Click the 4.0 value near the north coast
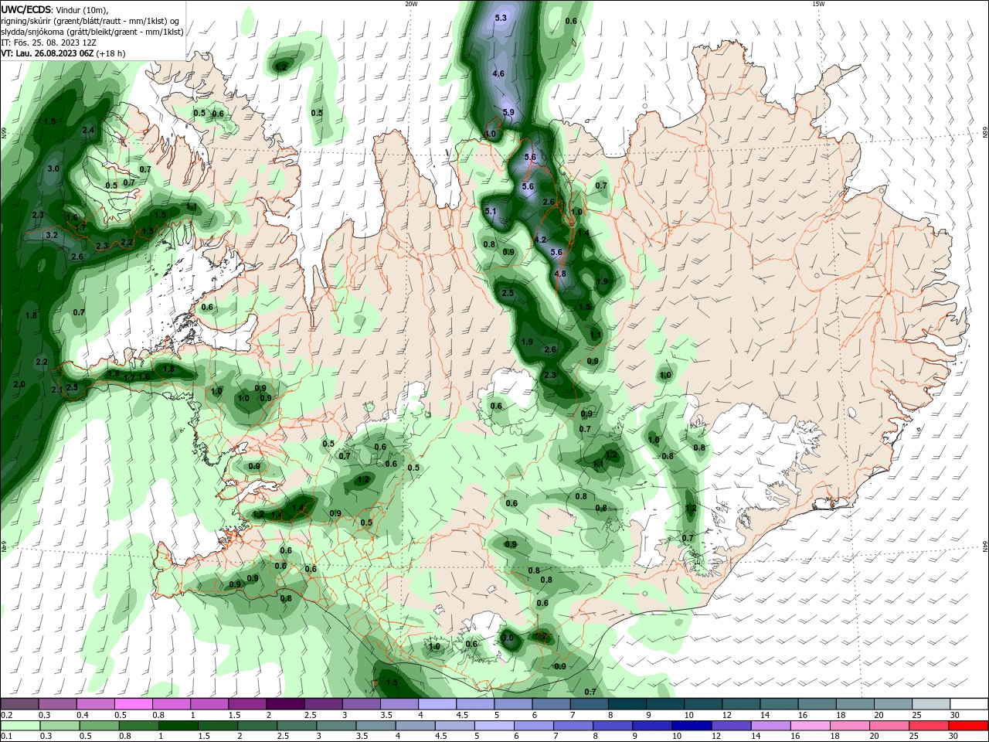Viewport: 989px width, 742px height. pyautogui.click(x=490, y=134)
